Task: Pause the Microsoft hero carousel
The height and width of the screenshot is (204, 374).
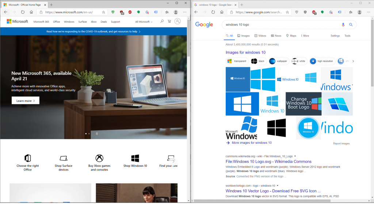Action: click(x=96, y=134)
